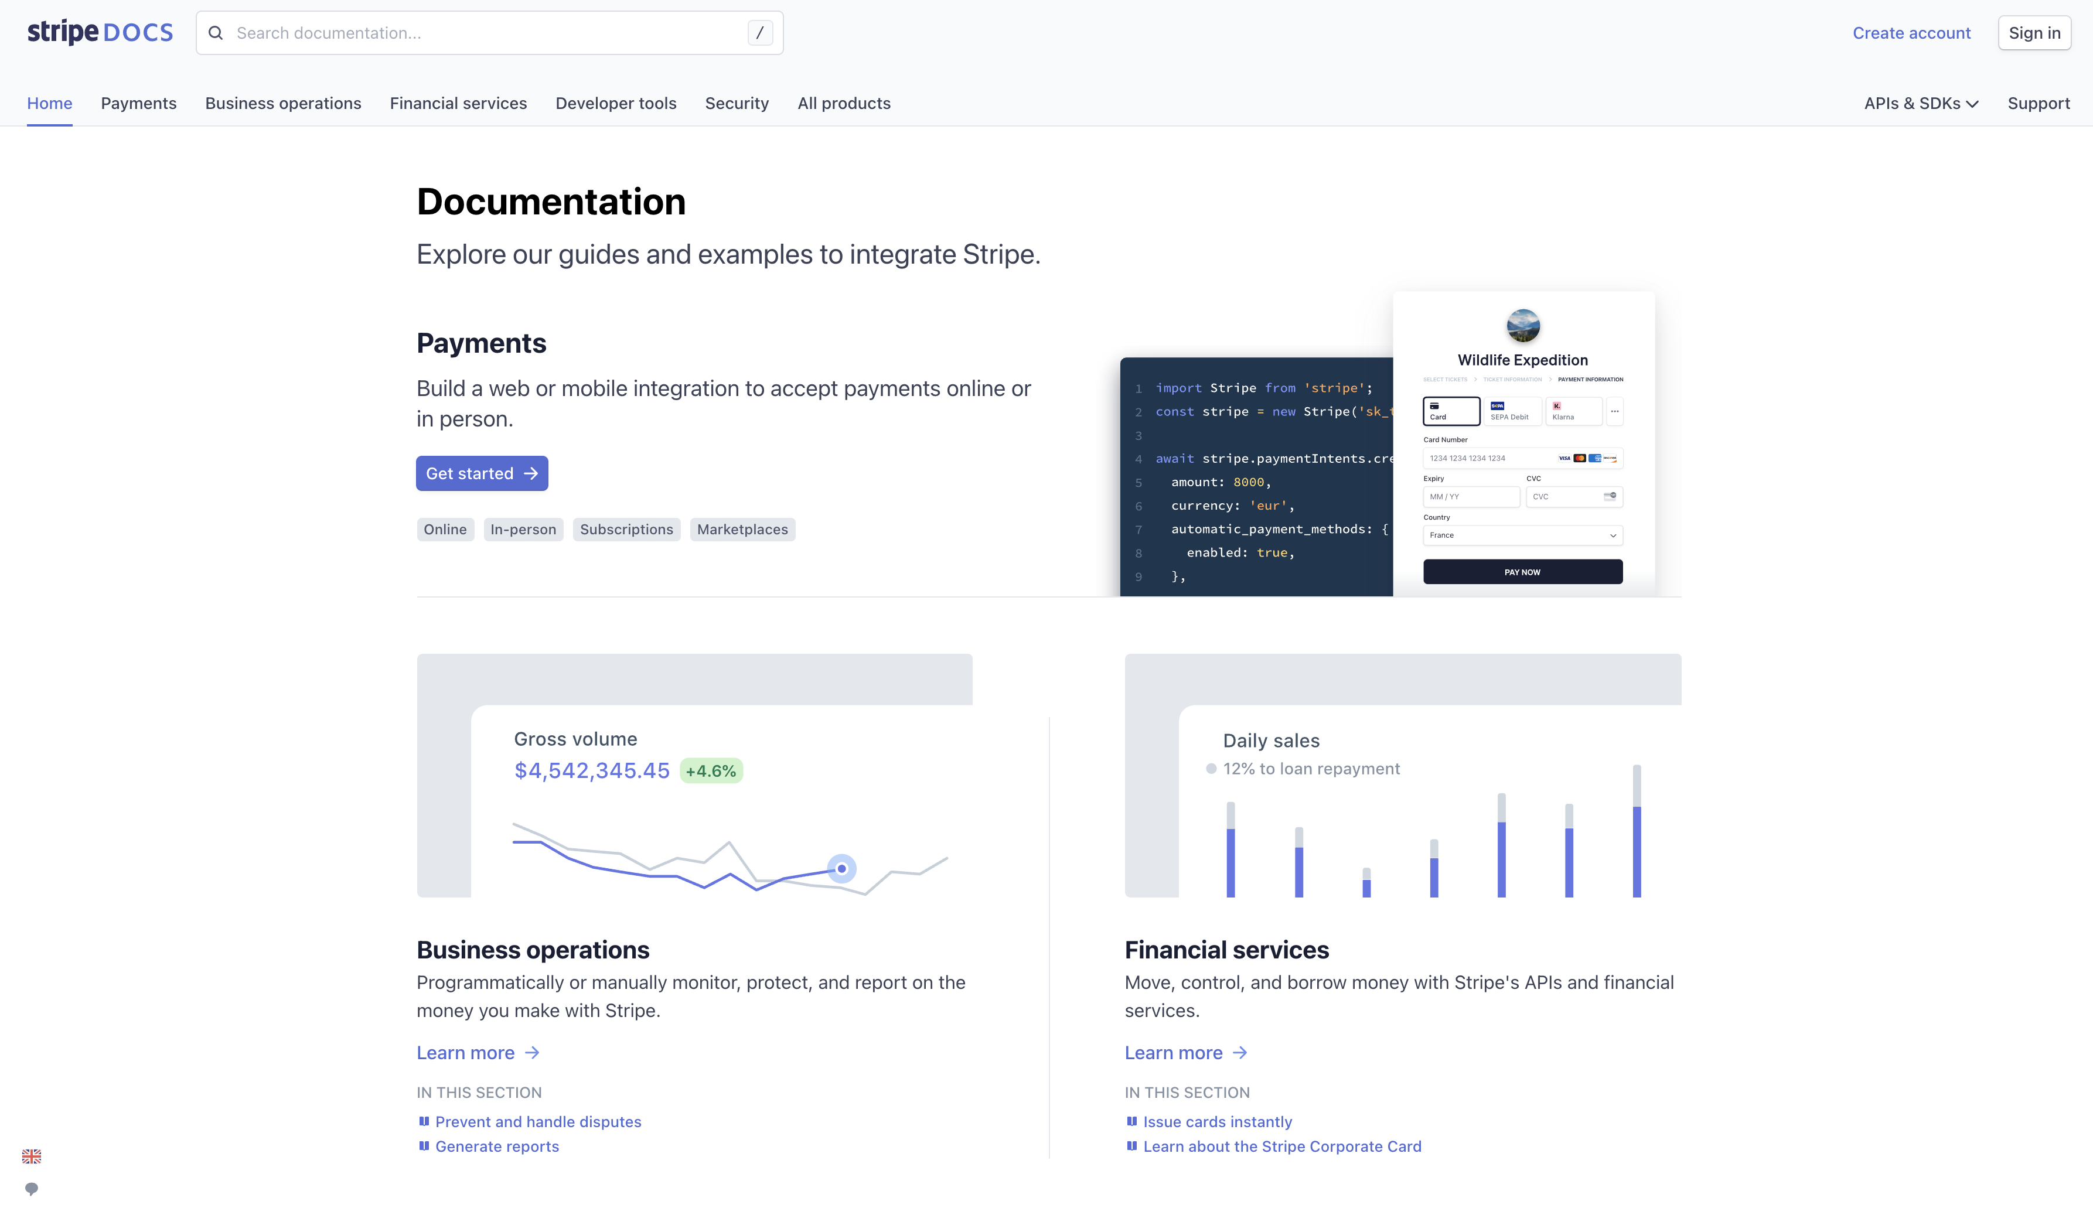Image resolution: width=2093 pixels, height=1208 pixels.
Task: Click the Create account link
Action: pos(1911,33)
